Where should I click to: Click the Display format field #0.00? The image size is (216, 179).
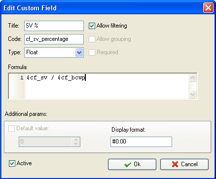point(141,142)
